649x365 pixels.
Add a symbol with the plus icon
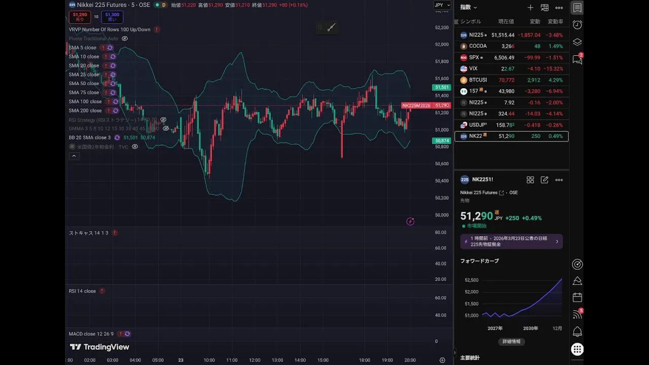tap(530, 8)
